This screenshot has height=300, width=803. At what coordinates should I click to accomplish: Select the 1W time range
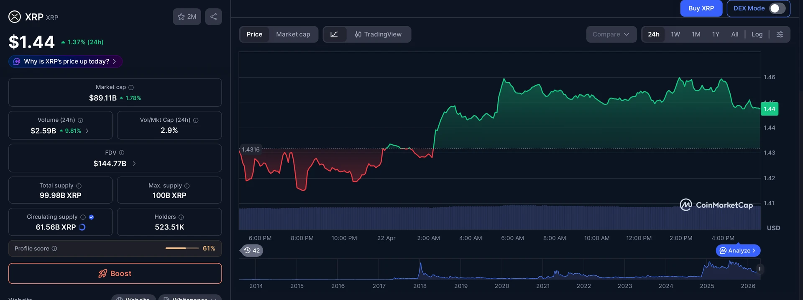pos(675,34)
